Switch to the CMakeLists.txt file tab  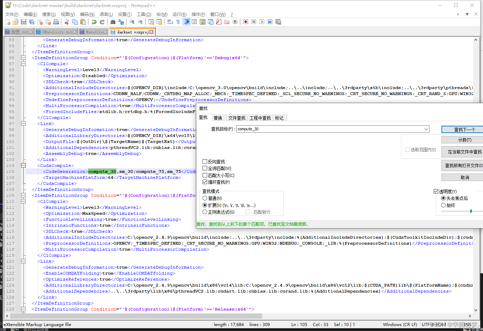[57, 32]
